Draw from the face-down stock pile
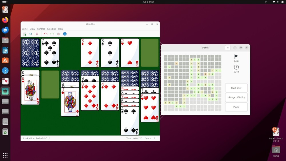The height and width of the screenshot is (161, 286). (x=30, y=53)
